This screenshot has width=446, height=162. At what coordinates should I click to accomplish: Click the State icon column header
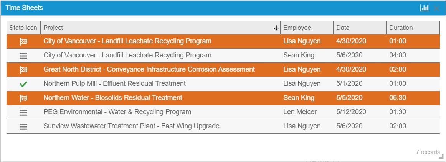pyautogui.click(x=23, y=28)
